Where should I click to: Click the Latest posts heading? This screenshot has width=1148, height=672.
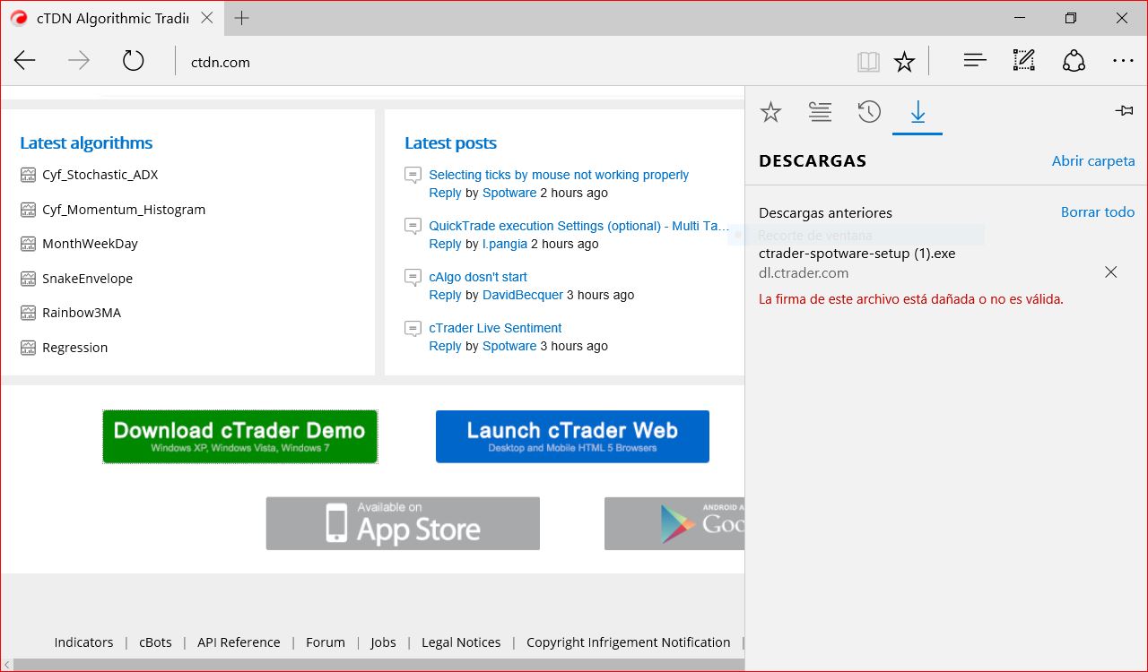(450, 142)
